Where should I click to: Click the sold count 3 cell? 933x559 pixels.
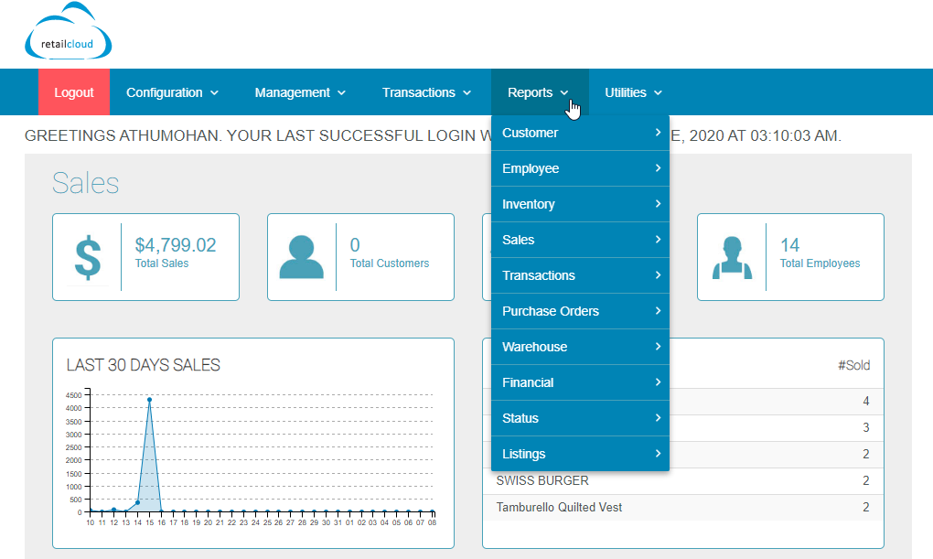coord(865,427)
